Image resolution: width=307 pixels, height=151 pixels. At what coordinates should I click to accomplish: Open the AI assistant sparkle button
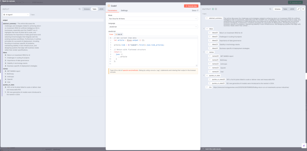[x=304, y=145]
